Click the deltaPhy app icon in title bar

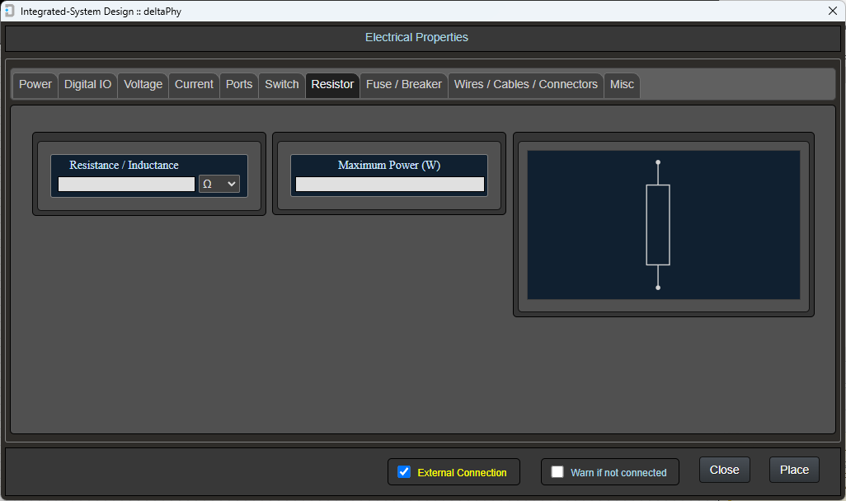point(10,11)
